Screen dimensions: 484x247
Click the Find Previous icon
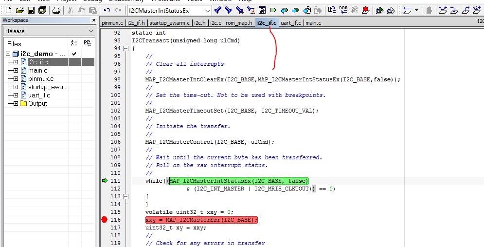217,10
